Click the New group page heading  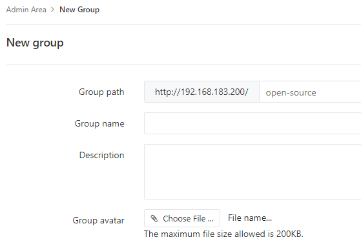click(35, 43)
